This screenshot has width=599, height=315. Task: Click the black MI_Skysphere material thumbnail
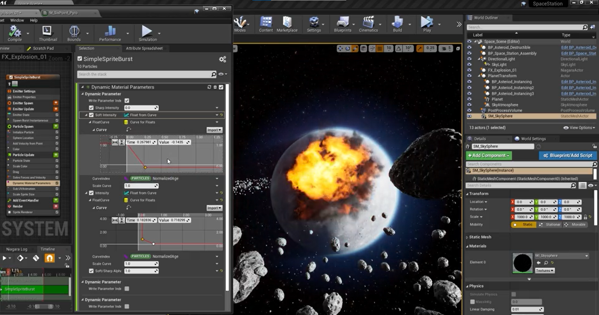522,263
